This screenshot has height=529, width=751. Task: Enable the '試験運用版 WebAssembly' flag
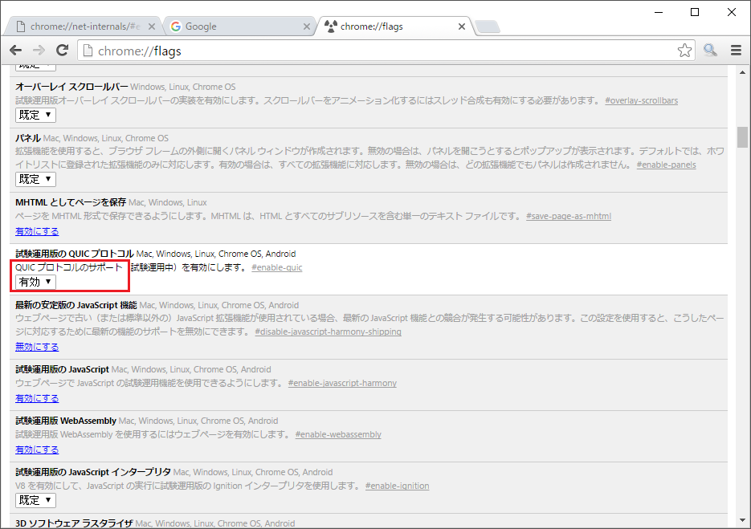pyautogui.click(x=37, y=450)
